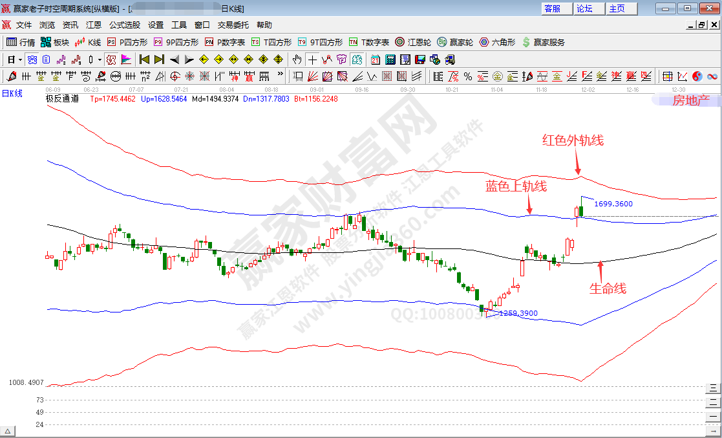Expand the candlestick style dropdown arrow
Viewport: 722px width, 438px height.
(x=99, y=60)
